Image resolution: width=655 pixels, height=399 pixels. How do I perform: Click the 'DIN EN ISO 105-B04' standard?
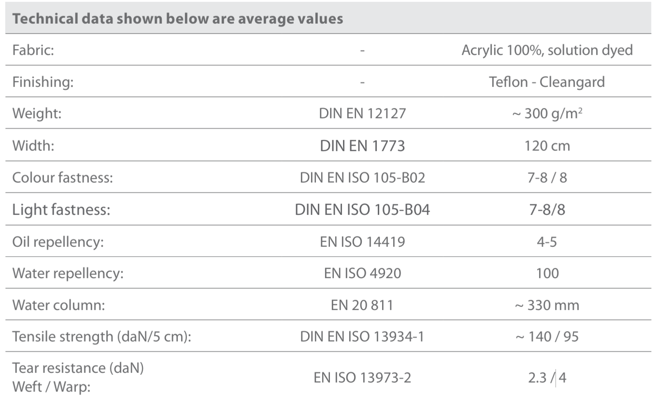362,210
